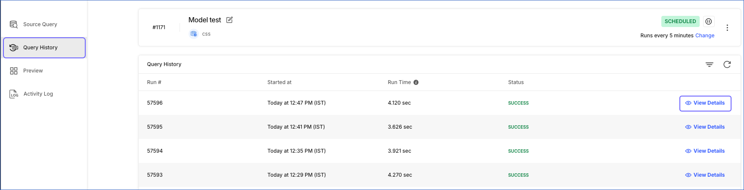The height and width of the screenshot is (190, 744).
Task: Click the css source icon
Action: point(194,34)
